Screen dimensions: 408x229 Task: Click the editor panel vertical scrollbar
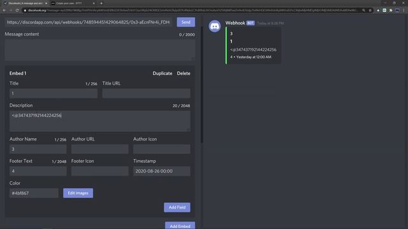coord(202,85)
